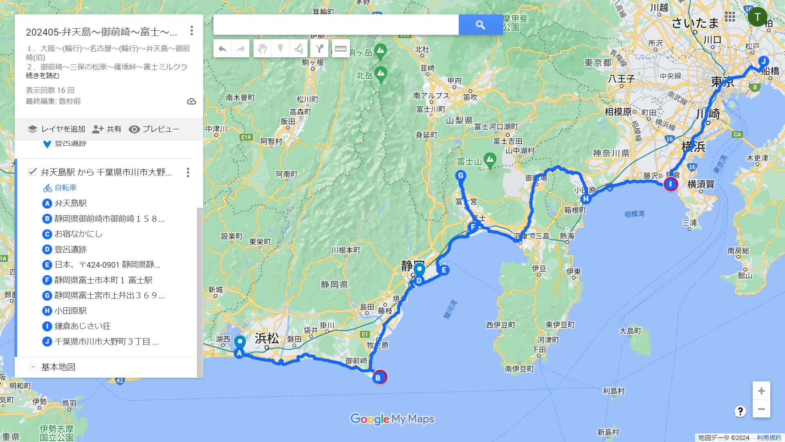Click inside the map search field
This screenshot has height=442, width=785.
(336, 25)
